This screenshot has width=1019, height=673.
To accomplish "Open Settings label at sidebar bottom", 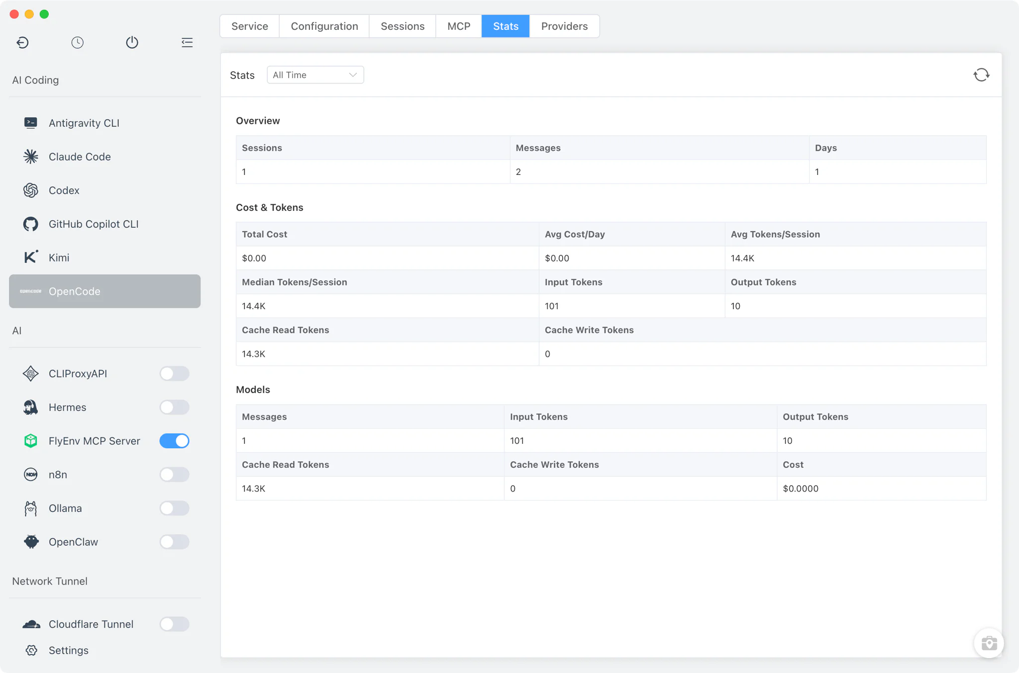I will coord(69,650).
